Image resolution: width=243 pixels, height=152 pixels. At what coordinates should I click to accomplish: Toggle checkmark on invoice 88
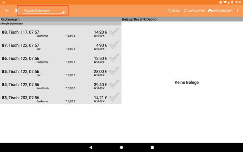click(x=114, y=32)
